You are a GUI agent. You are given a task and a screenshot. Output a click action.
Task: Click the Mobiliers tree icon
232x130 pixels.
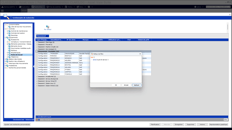(9, 50)
